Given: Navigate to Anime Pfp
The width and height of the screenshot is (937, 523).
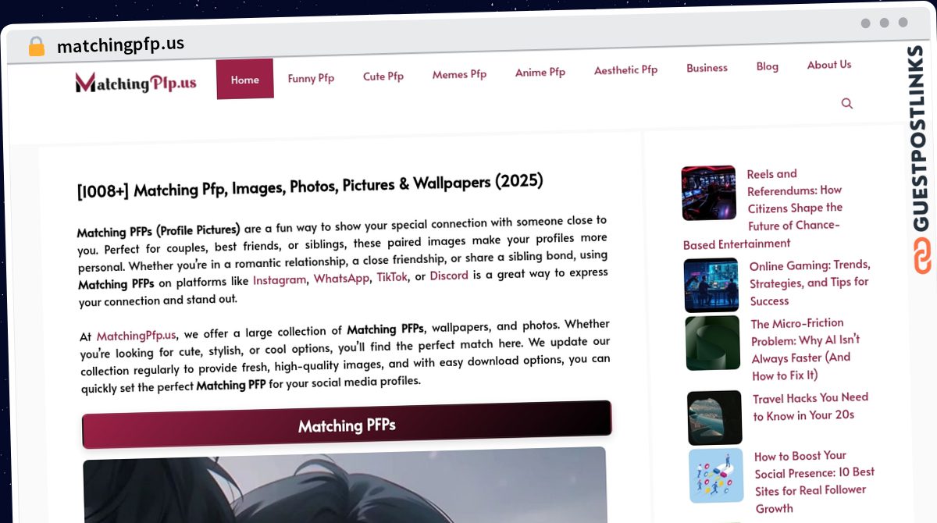Looking at the screenshot, I should pos(540,72).
